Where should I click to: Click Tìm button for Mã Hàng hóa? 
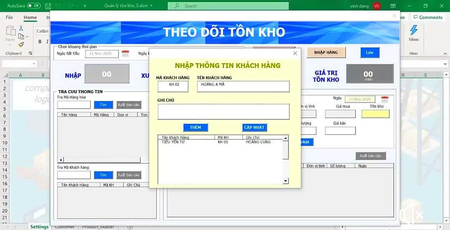103,105
